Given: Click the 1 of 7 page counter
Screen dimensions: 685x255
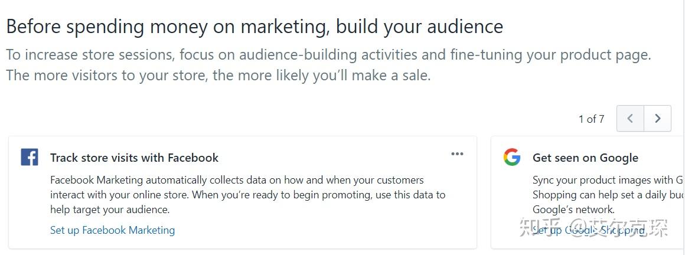Looking at the screenshot, I should coord(591,119).
